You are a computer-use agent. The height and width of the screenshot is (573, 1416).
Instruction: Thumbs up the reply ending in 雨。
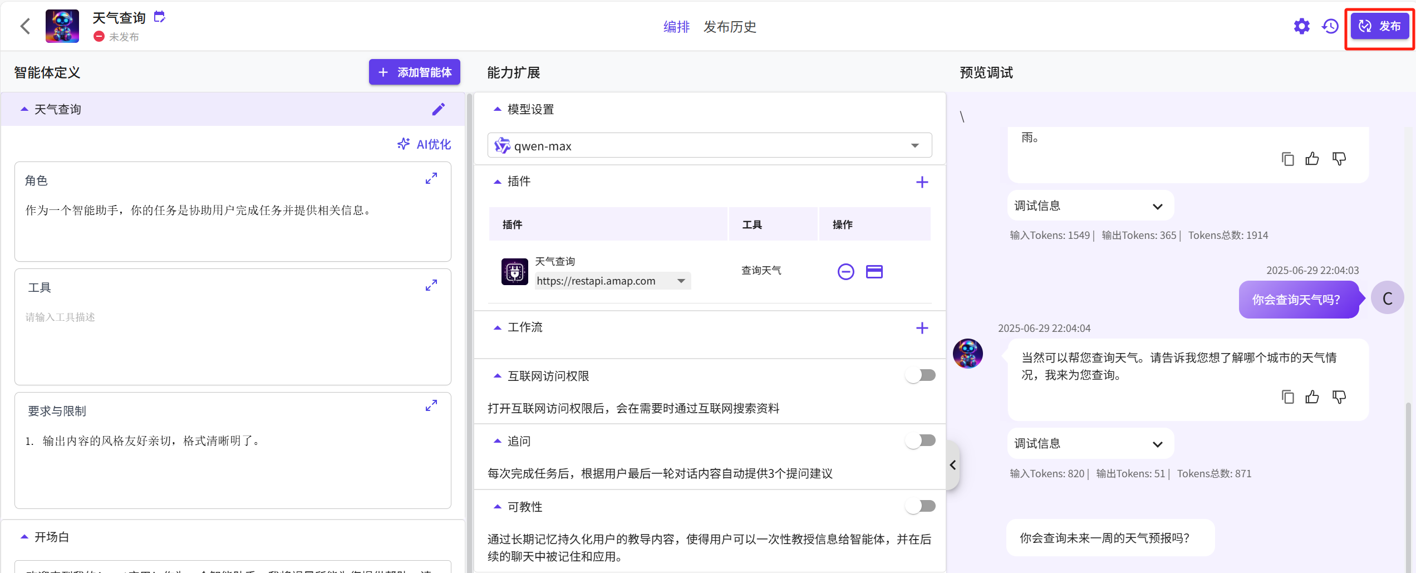1312,159
